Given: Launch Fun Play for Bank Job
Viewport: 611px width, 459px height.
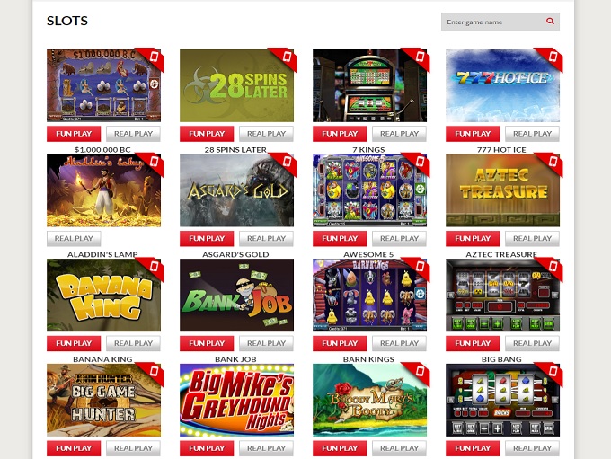Looking at the screenshot, I should pyautogui.click(x=207, y=343).
